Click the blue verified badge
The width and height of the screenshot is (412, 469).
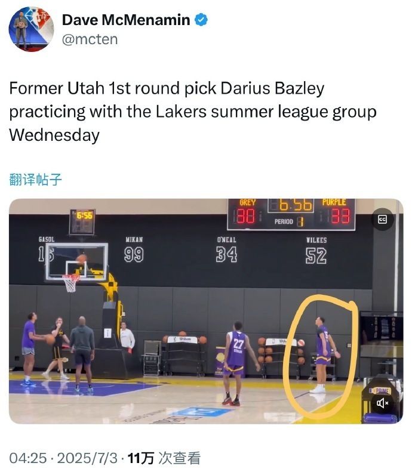click(201, 20)
